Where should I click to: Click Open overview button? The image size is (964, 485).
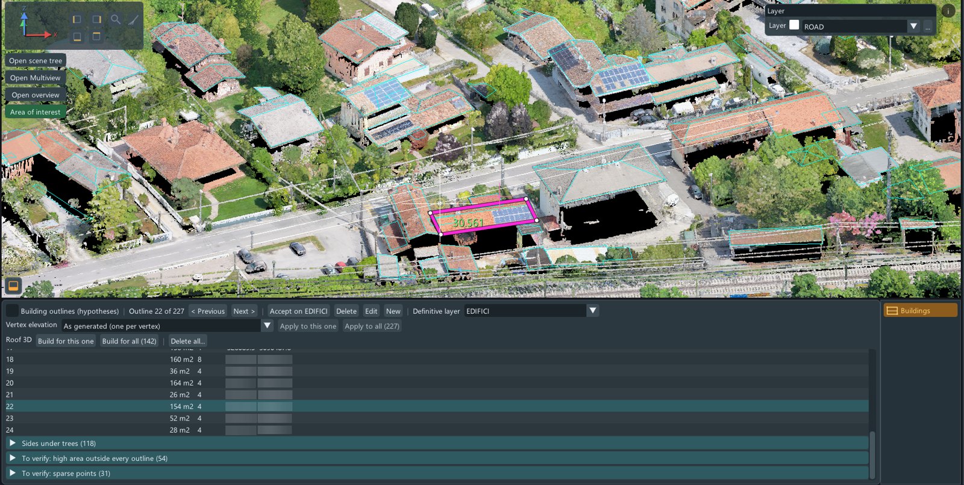(36, 95)
